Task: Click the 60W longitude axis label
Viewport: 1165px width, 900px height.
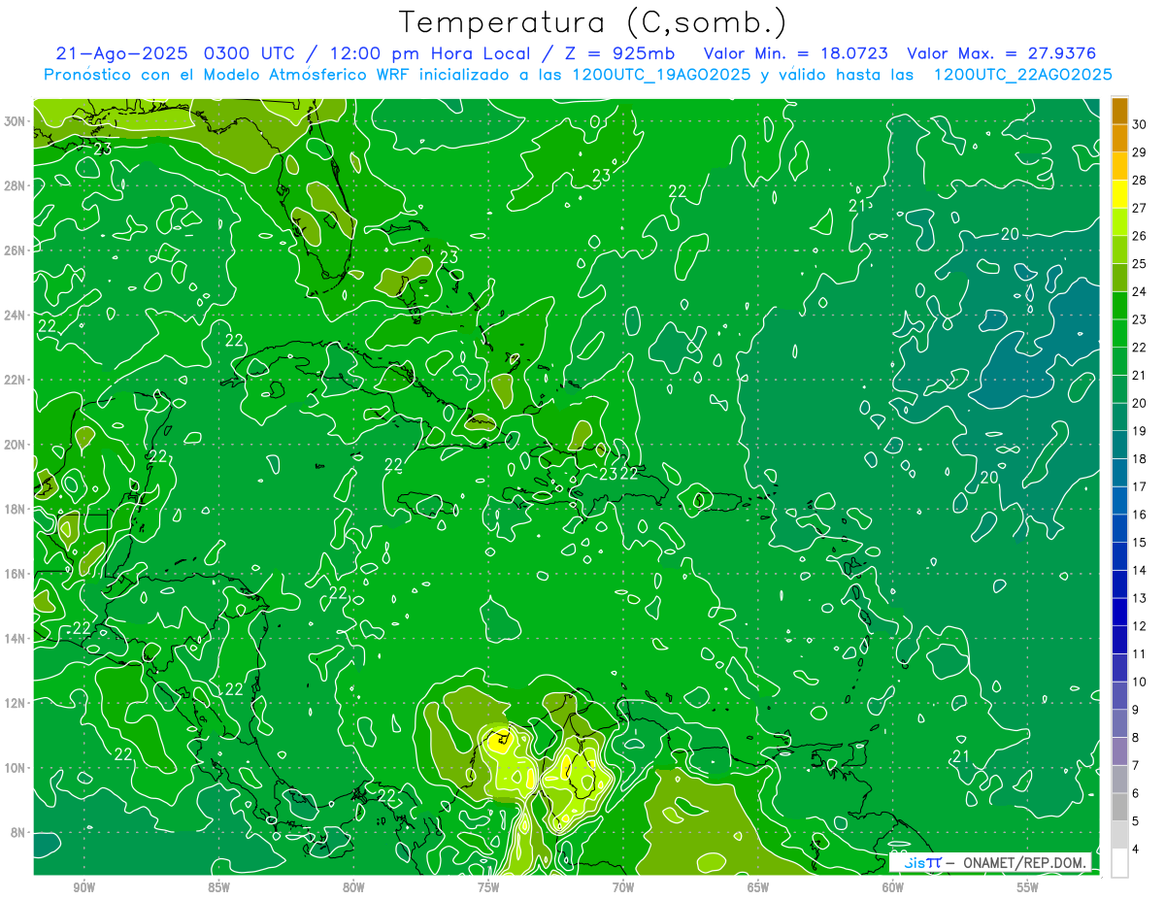Action: tap(893, 887)
